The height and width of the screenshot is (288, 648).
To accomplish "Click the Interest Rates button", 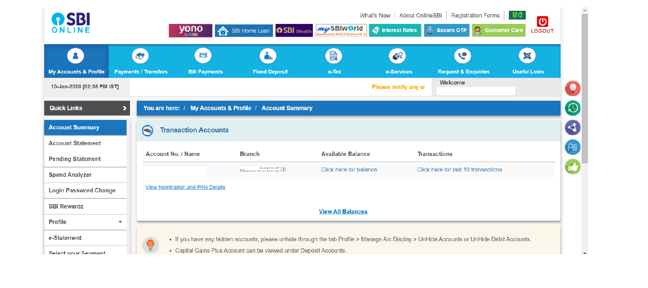I will pyautogui.click(x=395, y=30).
